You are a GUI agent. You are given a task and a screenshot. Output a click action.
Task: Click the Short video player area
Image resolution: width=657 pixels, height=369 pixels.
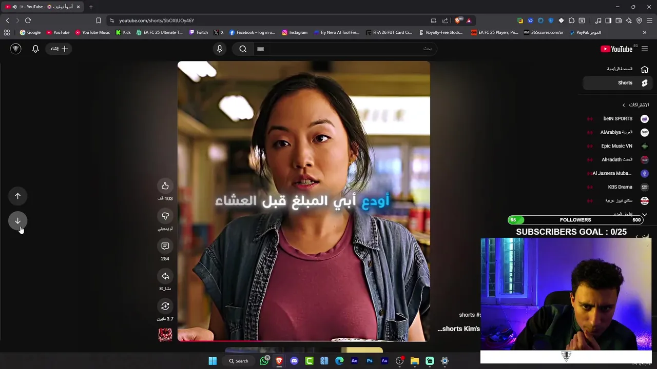click(x=304, y=201)
